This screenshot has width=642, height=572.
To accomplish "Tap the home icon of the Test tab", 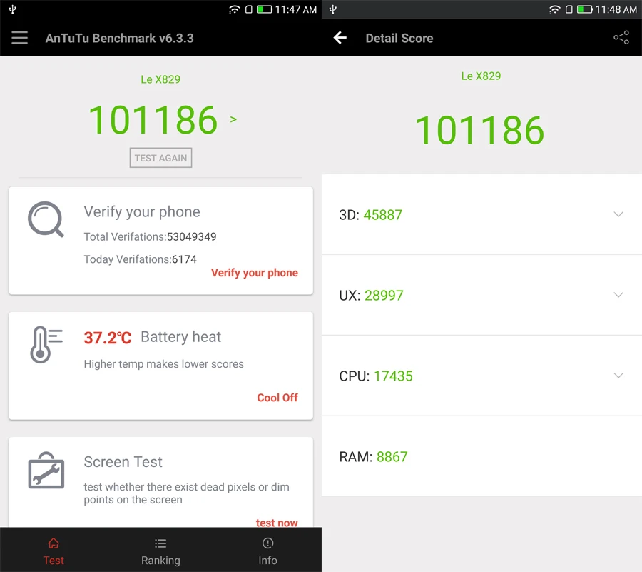I will pos(53,543).
